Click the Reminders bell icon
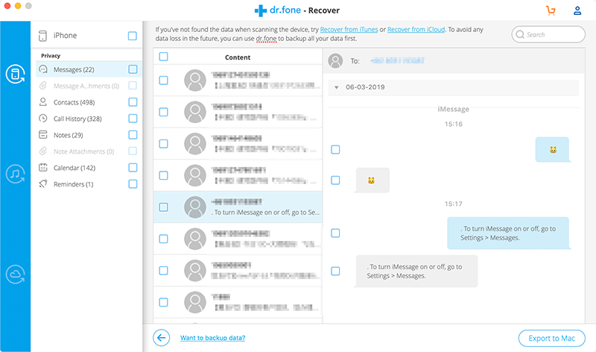Screen dimensions: 596x352 tap(43, 183)
